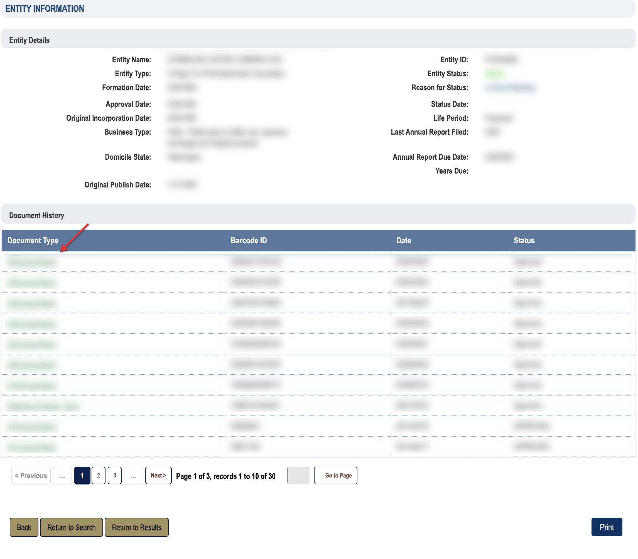Click Return to Results button
The image size is (638, 559).
pos(136,527)
